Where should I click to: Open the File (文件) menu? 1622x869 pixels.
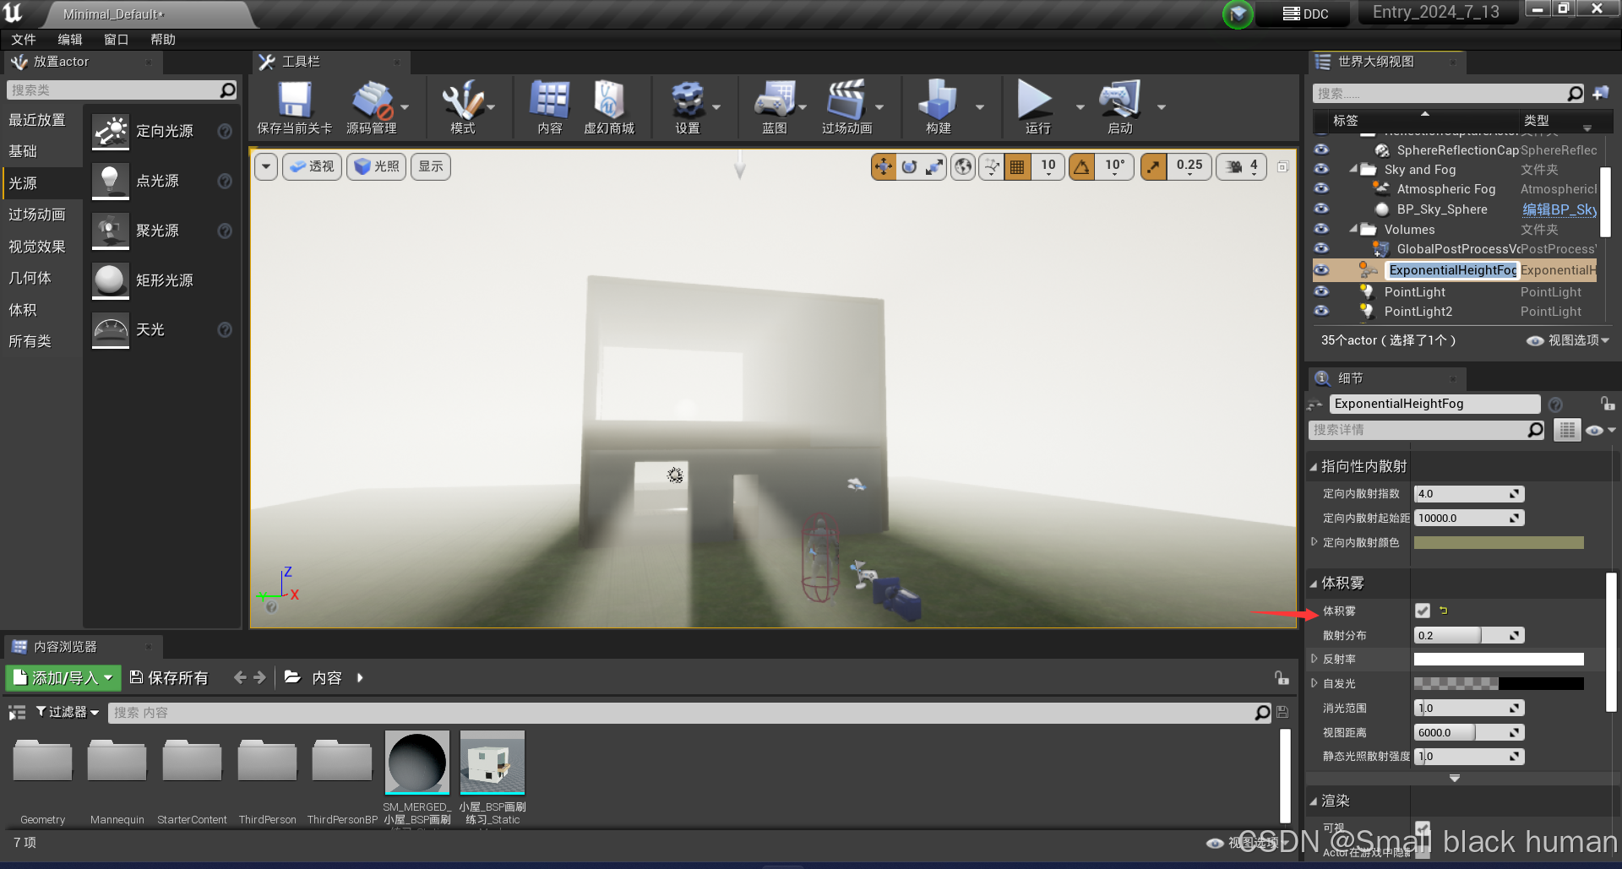pyautogui.click(x=24, y=40)
